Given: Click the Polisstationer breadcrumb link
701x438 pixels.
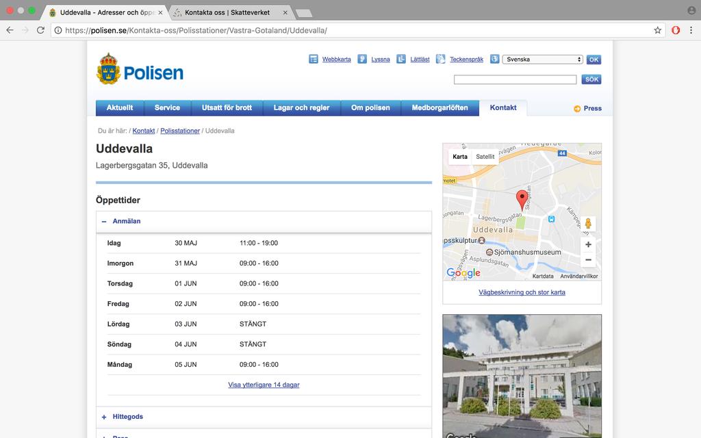Looking at the screenshot, I should click(180, 131).
